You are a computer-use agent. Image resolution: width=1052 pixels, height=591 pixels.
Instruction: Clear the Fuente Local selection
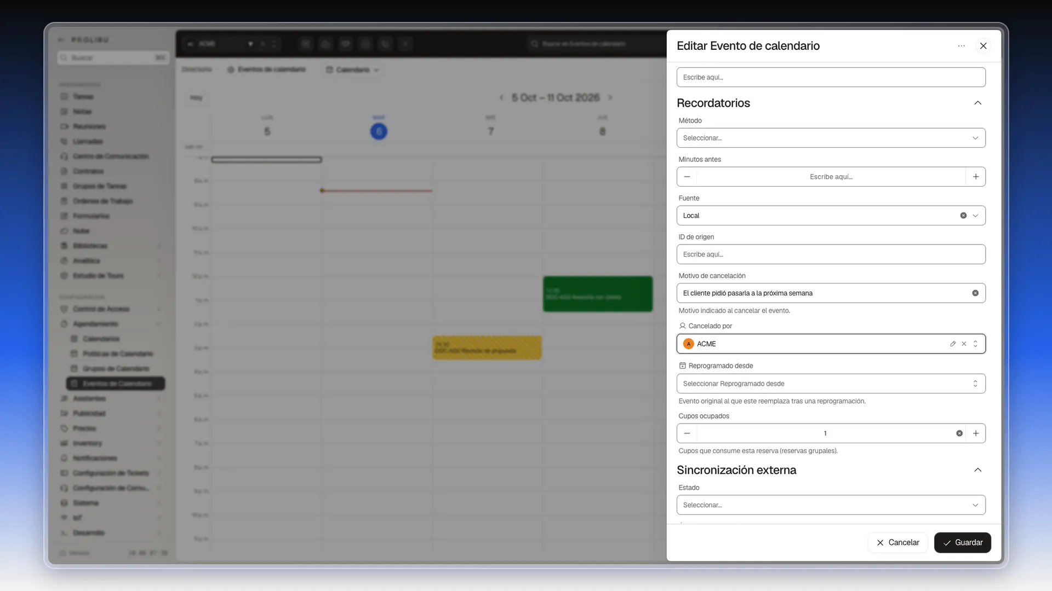point(963,216)
